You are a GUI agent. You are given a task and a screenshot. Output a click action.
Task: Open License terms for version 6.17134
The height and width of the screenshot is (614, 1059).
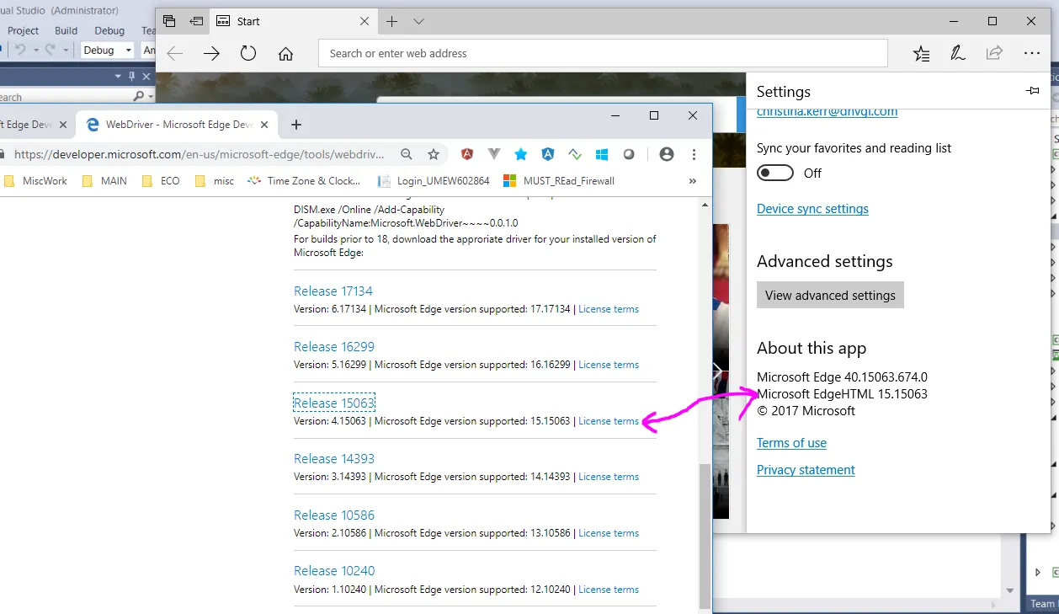(x=609, y=309)
